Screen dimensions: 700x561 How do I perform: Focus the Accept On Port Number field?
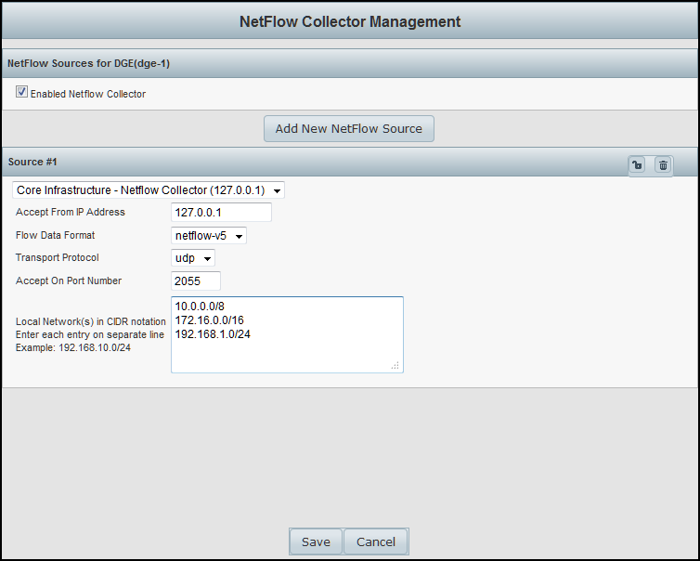[x=196, y=280]
